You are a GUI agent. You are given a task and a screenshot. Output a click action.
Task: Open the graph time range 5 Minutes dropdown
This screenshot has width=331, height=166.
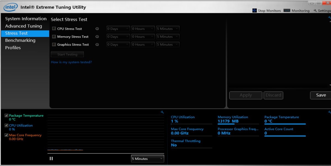click(147, 159)
